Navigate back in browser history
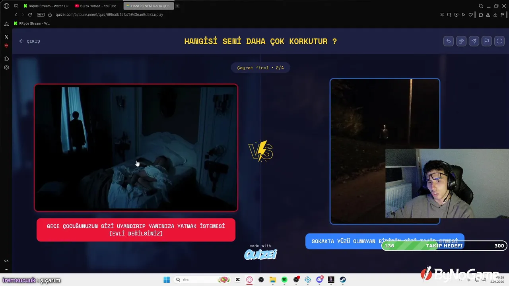Viewport: 509px width, 286px height. coord(16,15)
